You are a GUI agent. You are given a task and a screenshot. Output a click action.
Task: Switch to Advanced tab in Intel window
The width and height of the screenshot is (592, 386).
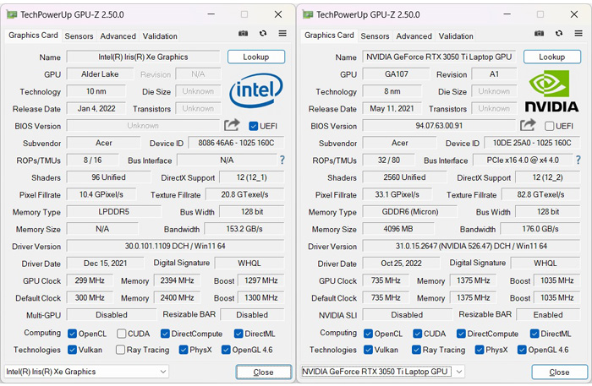[x=118, y=36]
